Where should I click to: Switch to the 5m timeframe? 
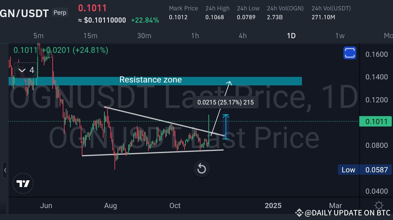[x=39, y=36]
